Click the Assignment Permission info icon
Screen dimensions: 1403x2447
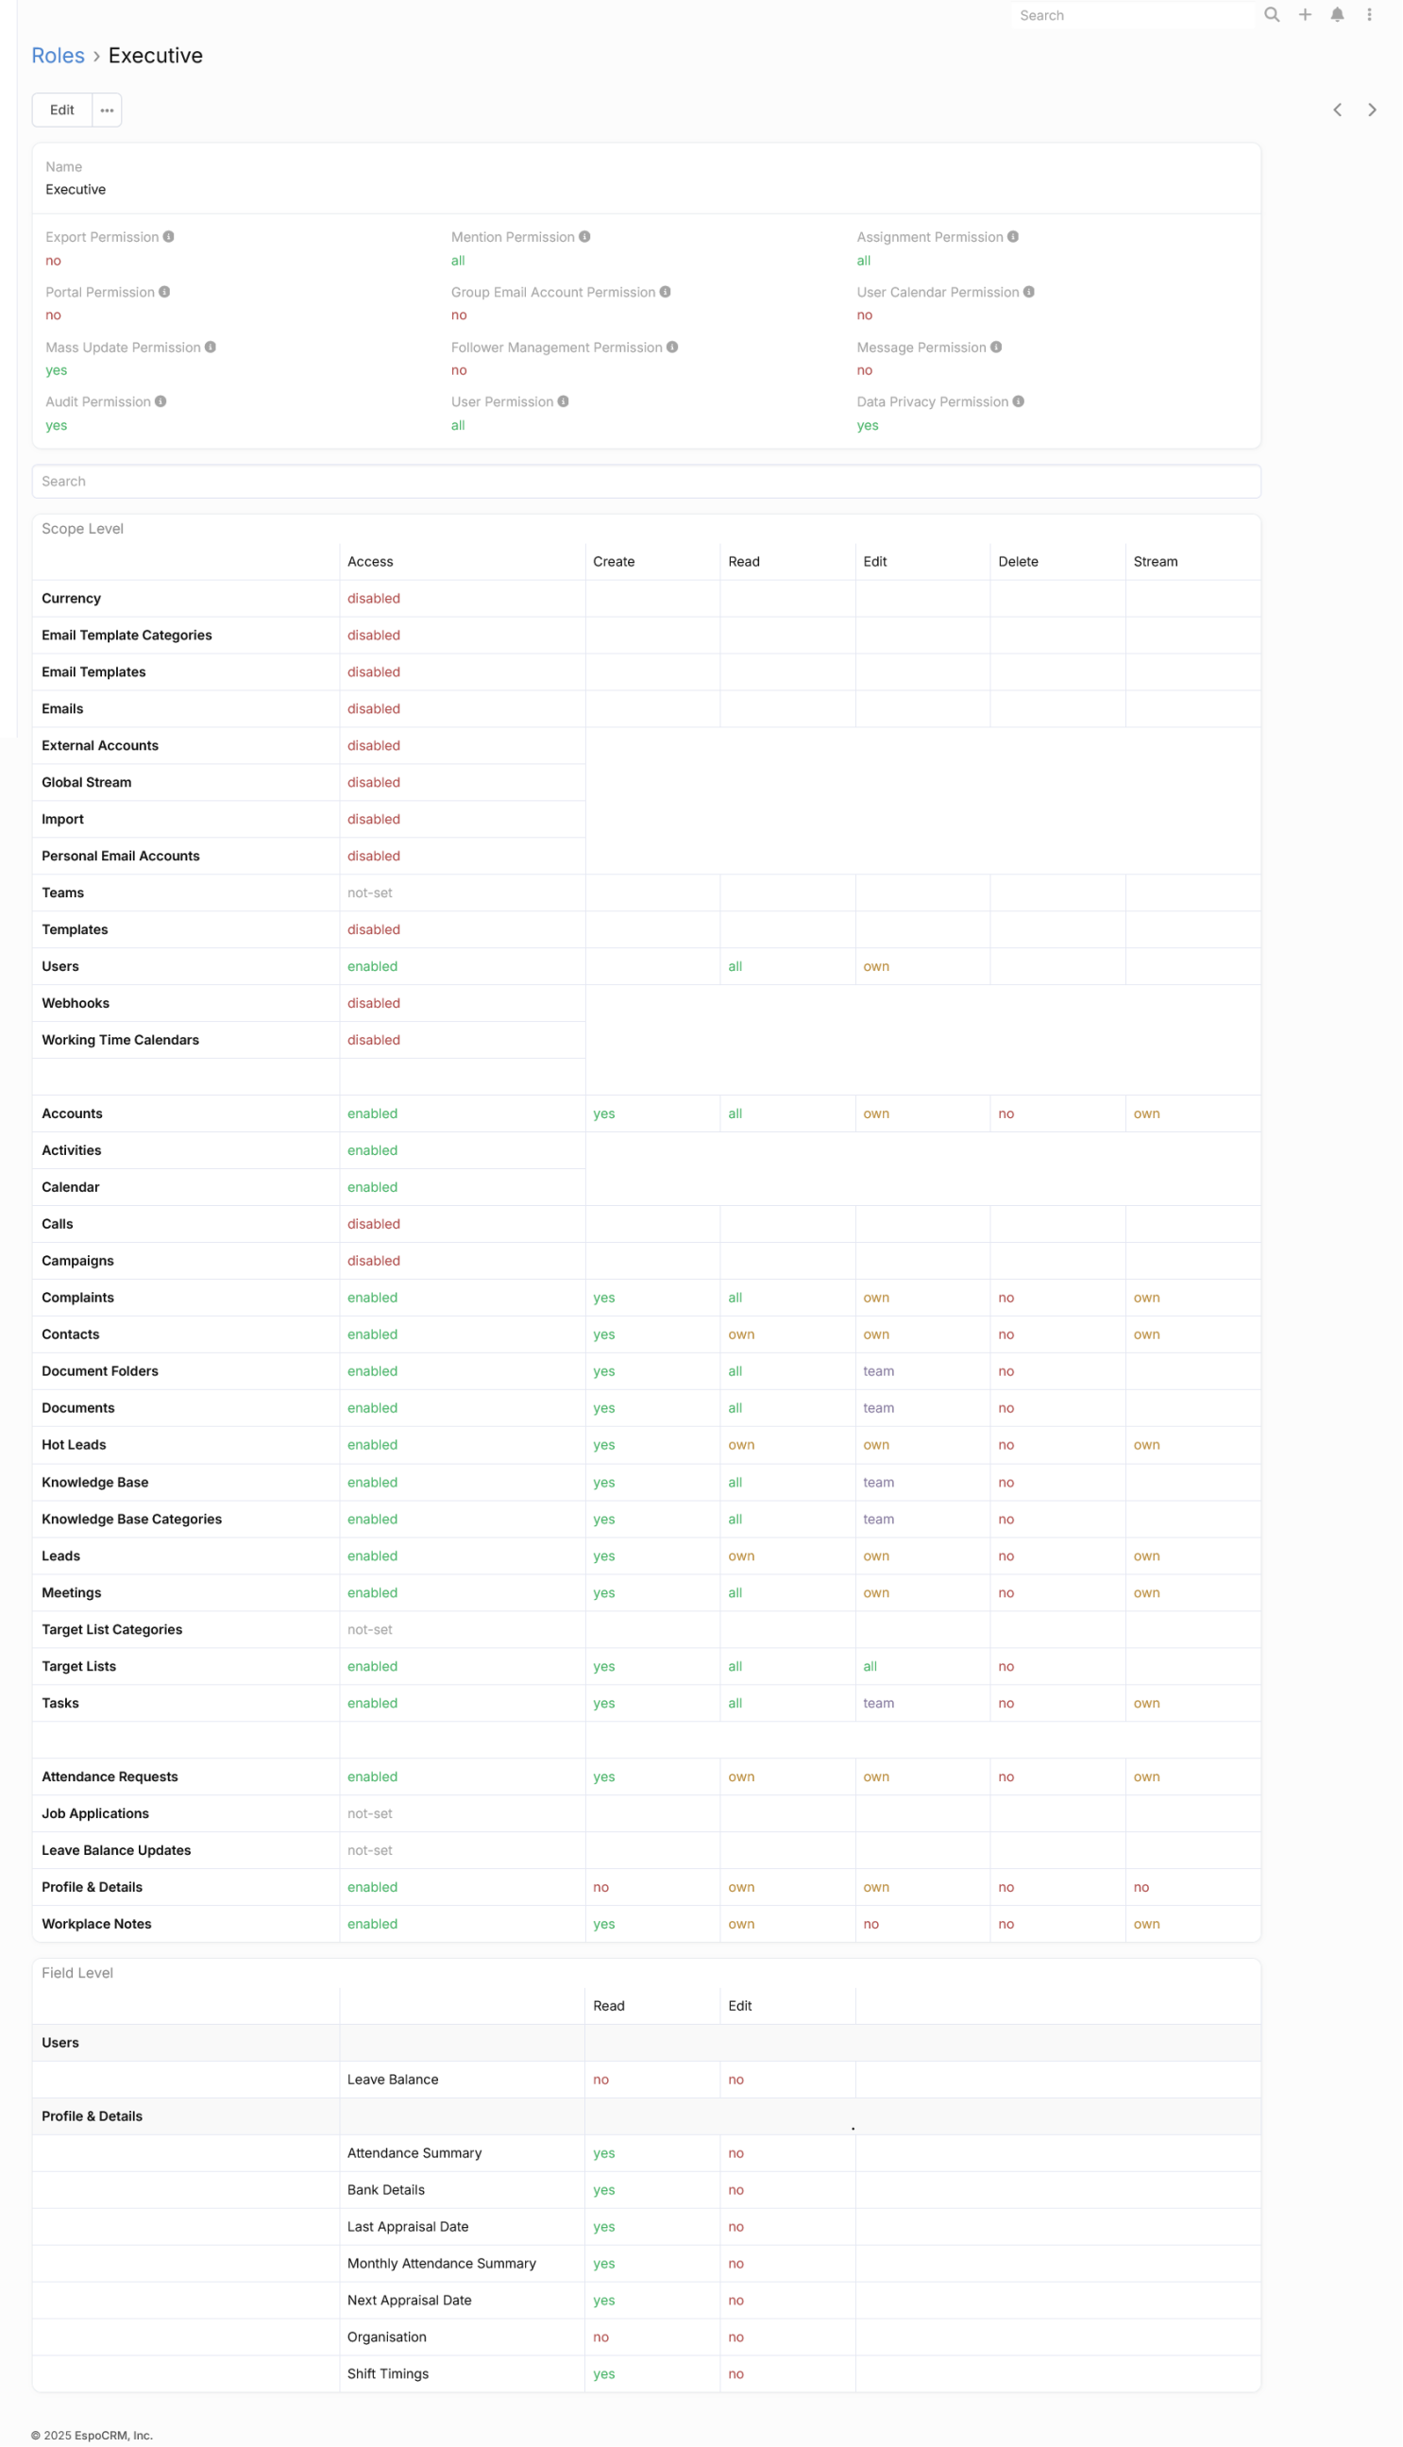click(x=1013, y=237)
